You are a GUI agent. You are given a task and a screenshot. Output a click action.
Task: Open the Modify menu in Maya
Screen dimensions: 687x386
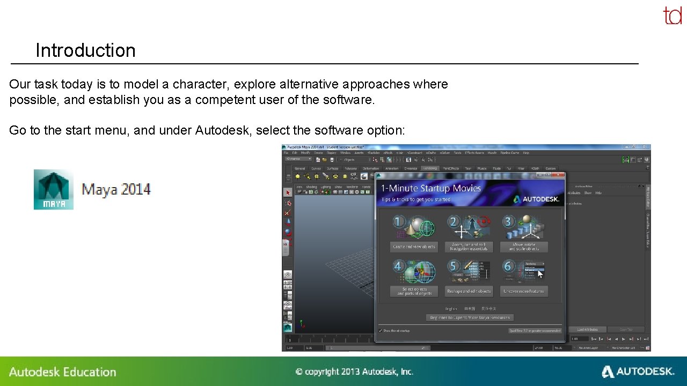tap(305, 153)
